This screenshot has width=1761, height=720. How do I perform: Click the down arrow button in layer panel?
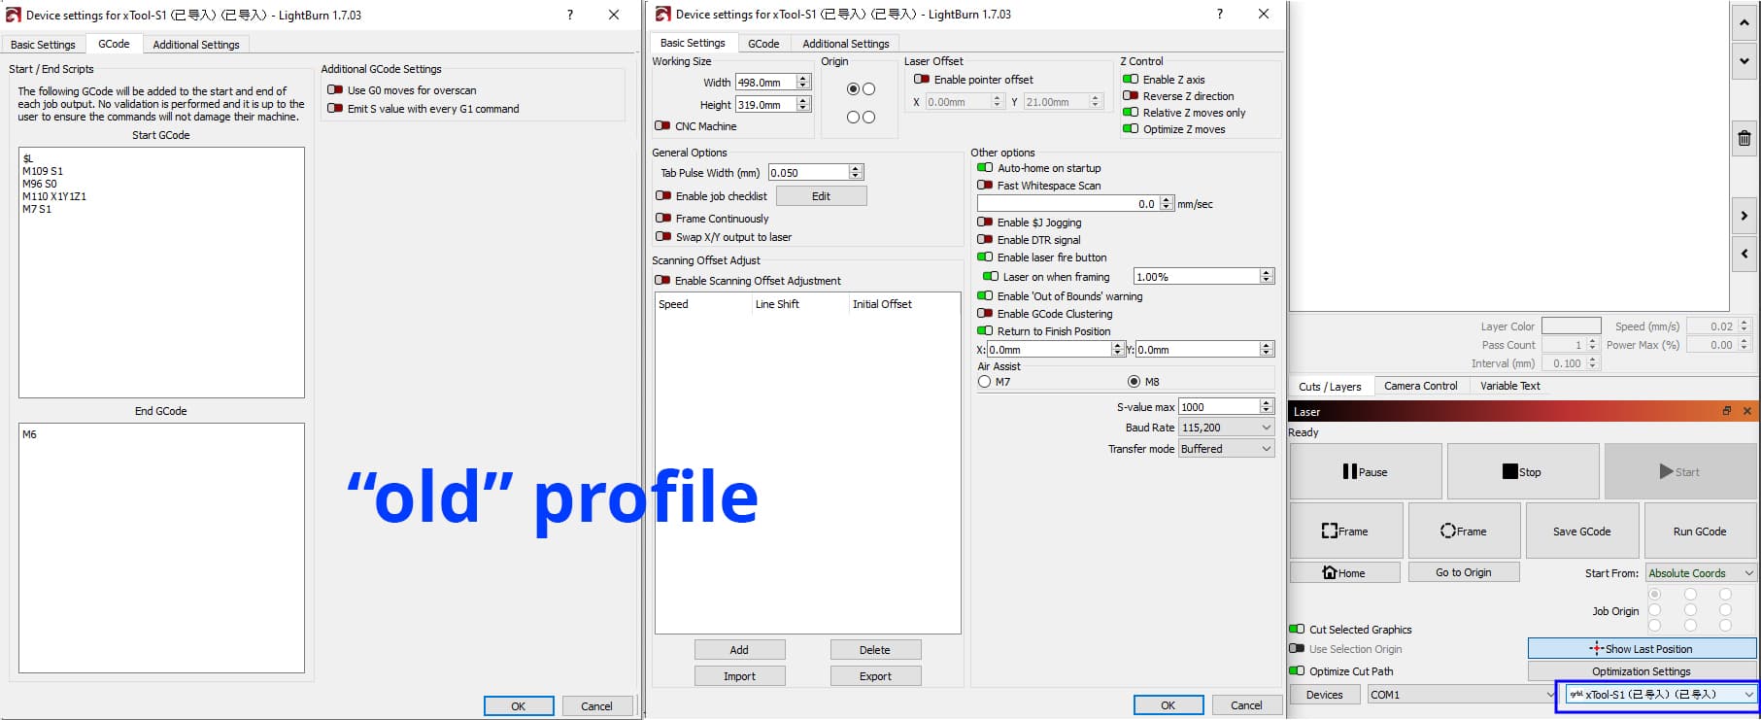click(x=1744, y=60)
